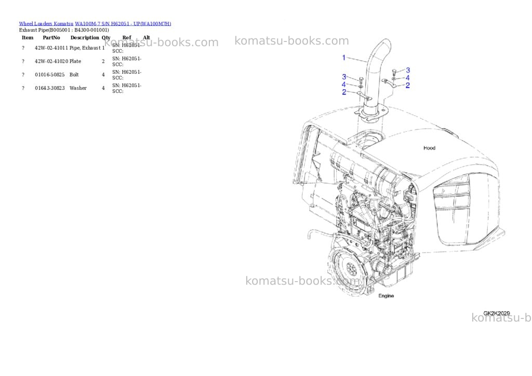Click the question mark item cell in the Plate row

click(x=23, y=61)
